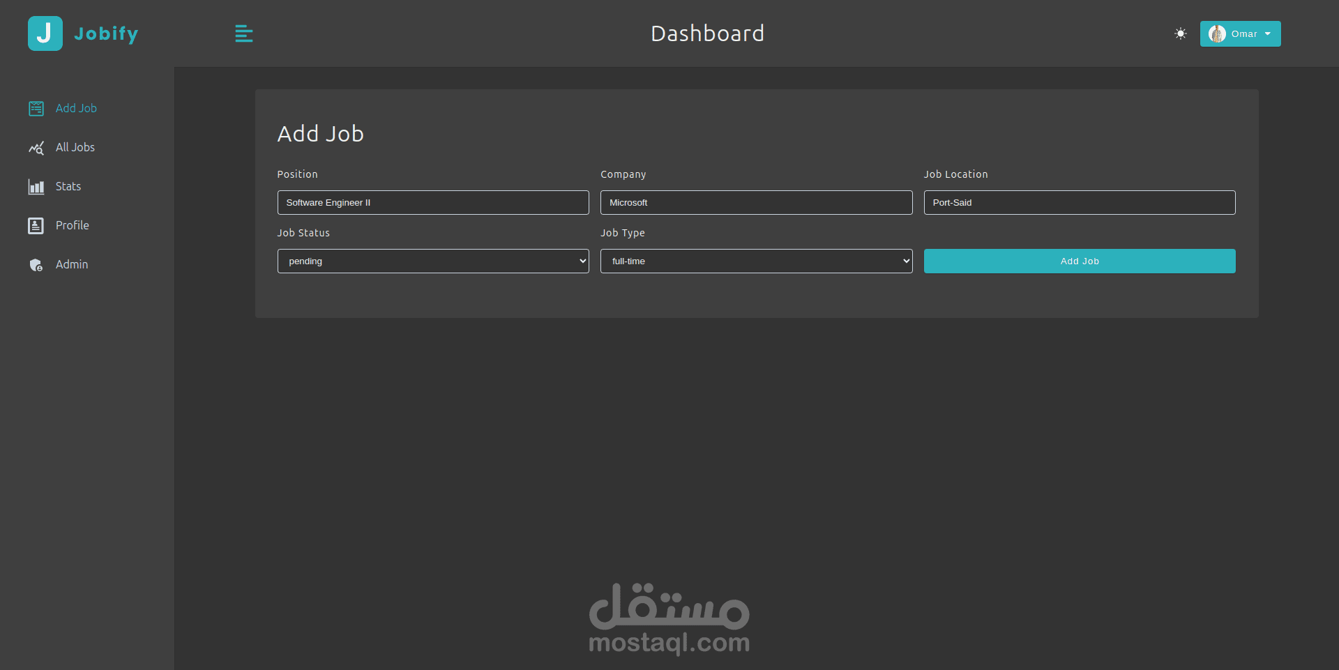Click the Job Status label
Viewport: 1339px width, 670px height.
[303, 233]
